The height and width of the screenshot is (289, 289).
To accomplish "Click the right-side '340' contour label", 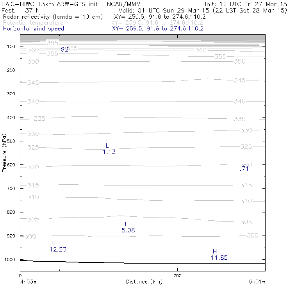I will [x=240, y=101].
